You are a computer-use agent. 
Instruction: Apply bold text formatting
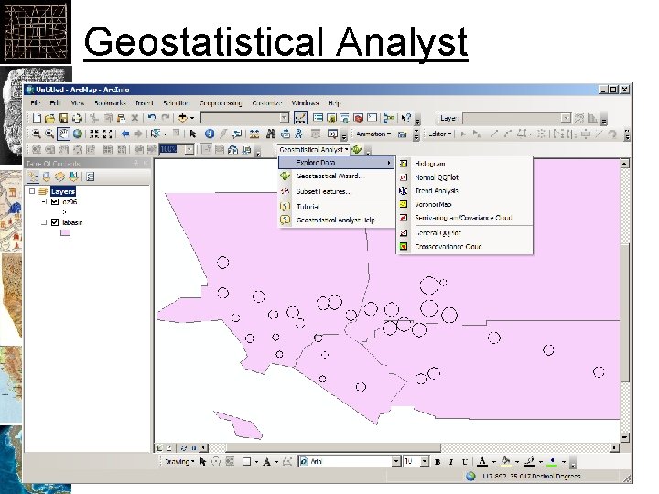click(438, 462)
